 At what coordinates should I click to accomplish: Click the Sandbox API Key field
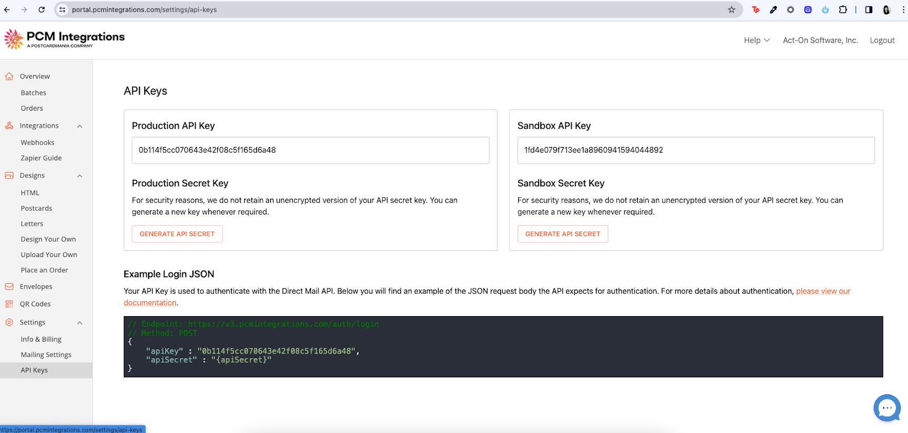click(696, 150)
